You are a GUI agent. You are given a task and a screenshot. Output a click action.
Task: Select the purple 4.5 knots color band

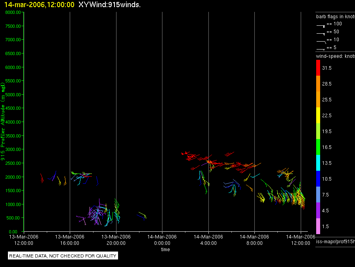click(x=318, y=210)
